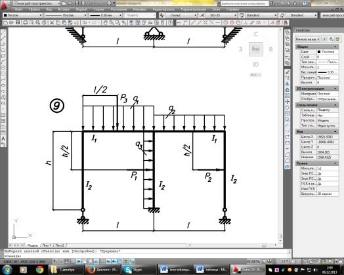Click the New drawing icon in standard toolbar
Image resolution: width=344 pixels, height=275 pixels.
click(x=6, y=22)
